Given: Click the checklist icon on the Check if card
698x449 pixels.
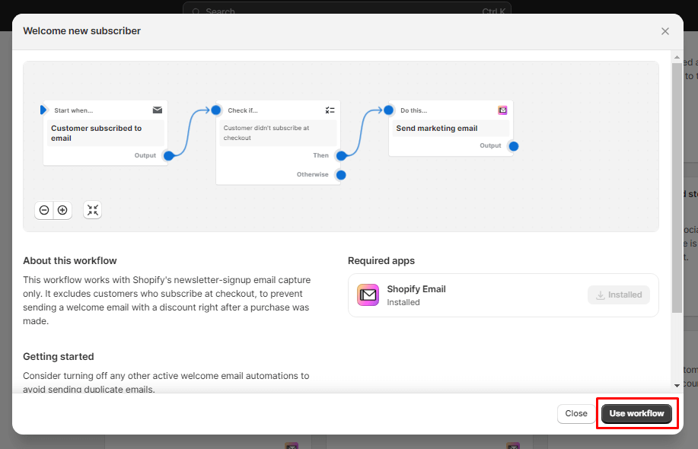Looking at the screenshot, I should pyautogui.click(x=330, y=110).
